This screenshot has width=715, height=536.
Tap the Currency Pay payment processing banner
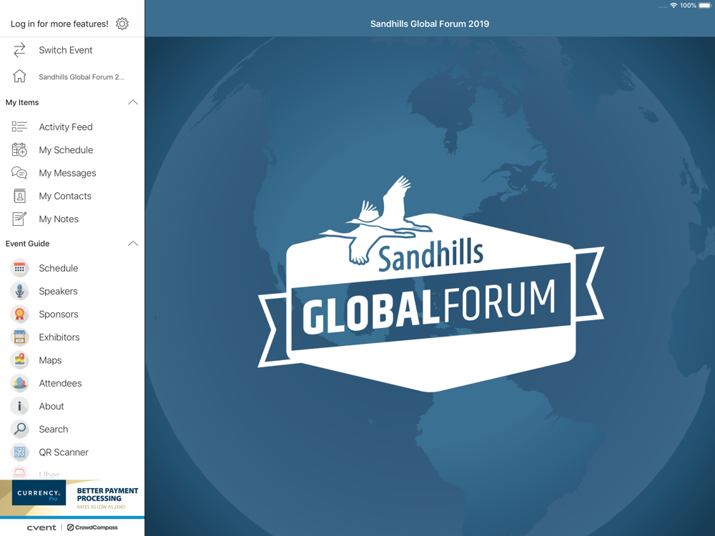[x=72, y=497]
